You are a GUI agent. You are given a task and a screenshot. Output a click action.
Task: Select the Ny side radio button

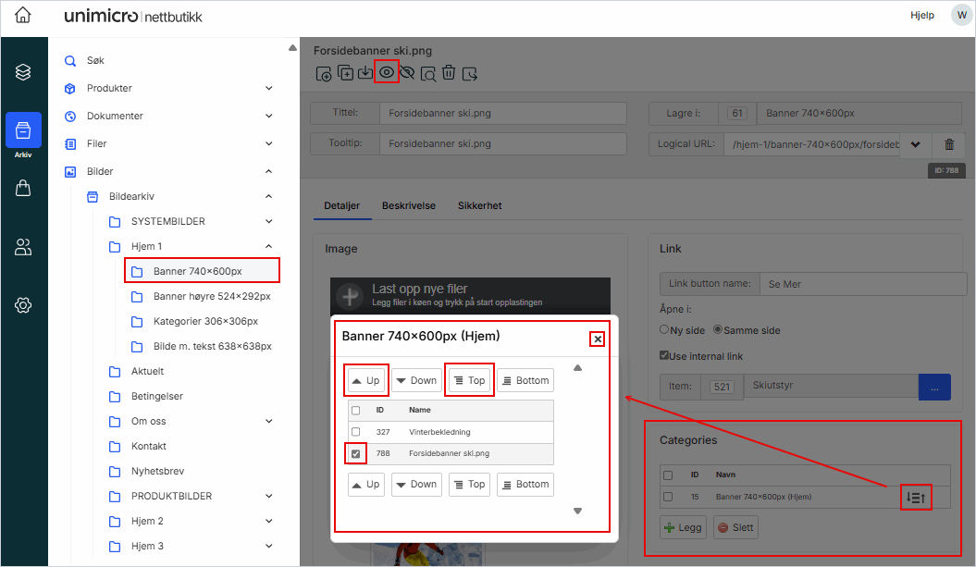tap(664, 330)
